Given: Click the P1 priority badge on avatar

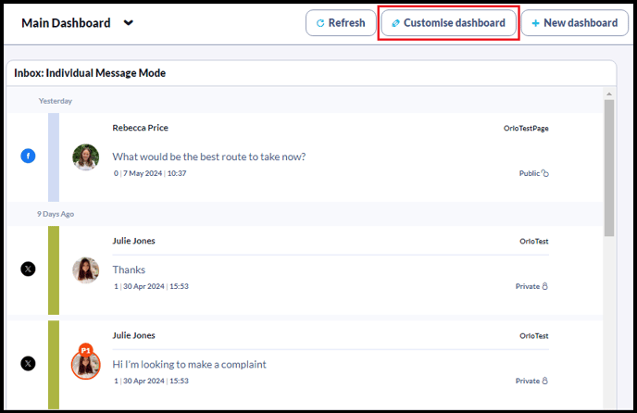Looking at the screenshot, I should click(x=86, y=350).
